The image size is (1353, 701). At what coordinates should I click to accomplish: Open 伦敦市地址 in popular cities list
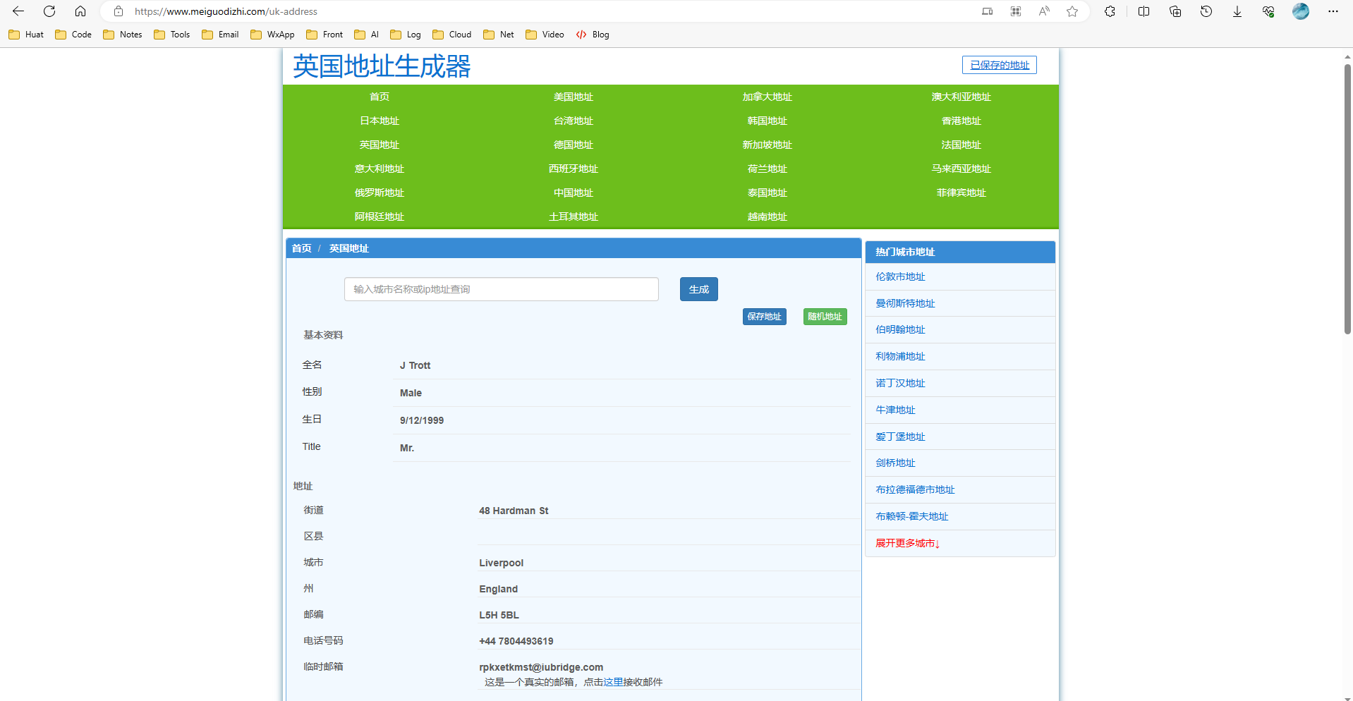[x=900, y=277]
